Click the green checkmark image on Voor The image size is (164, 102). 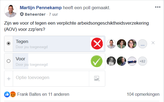coord(97,61)
